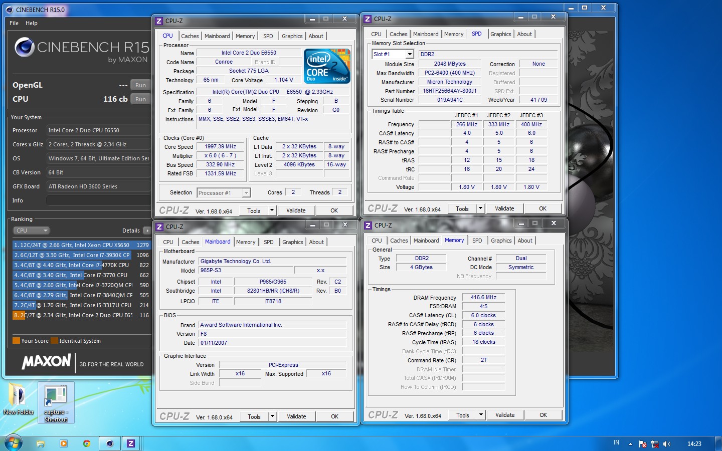Click DRAM Frequency value 416.6 MHz
The image size is (722, 451).
click(x=483, y=297)
